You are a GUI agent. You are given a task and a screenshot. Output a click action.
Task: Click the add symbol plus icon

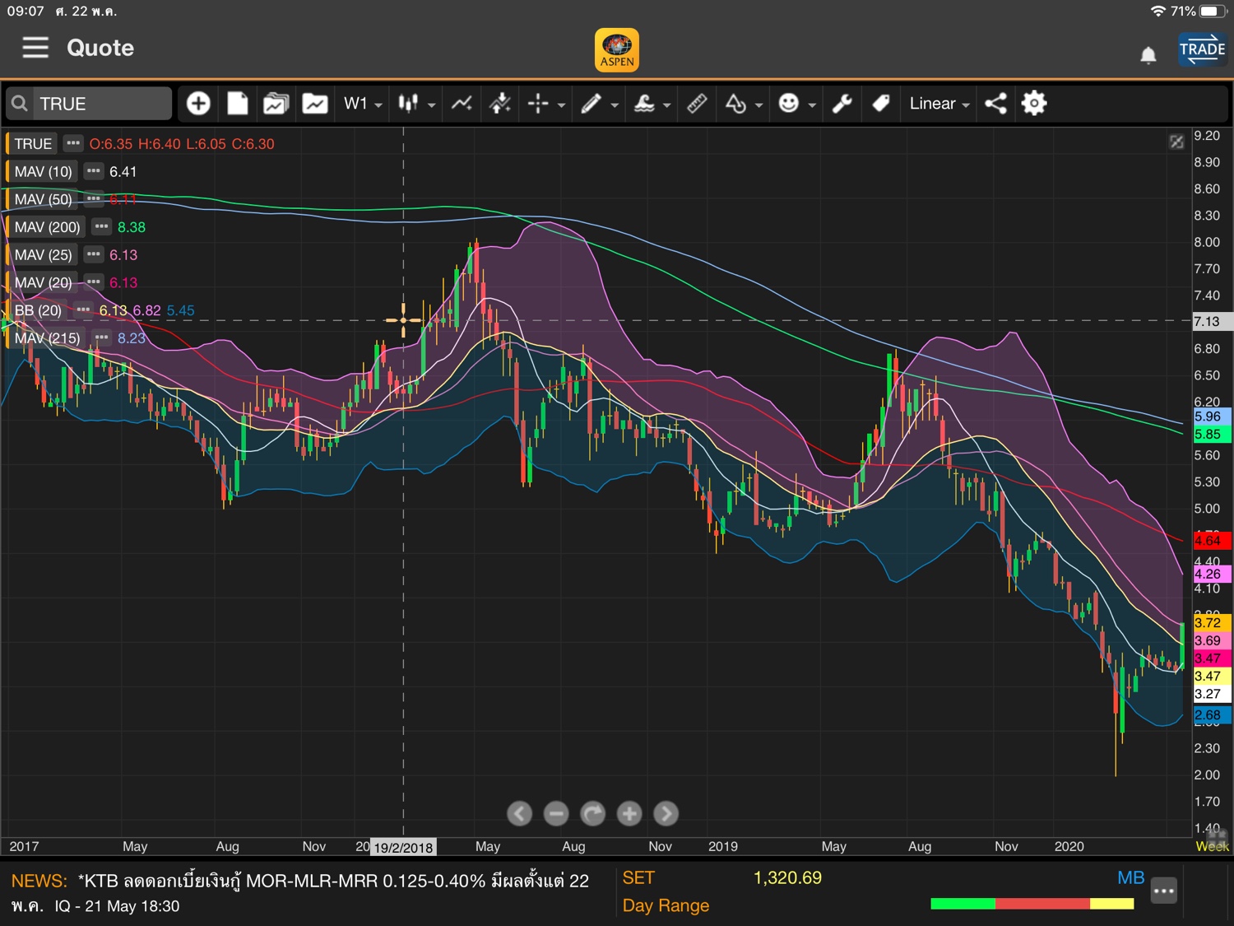point(198,104)
